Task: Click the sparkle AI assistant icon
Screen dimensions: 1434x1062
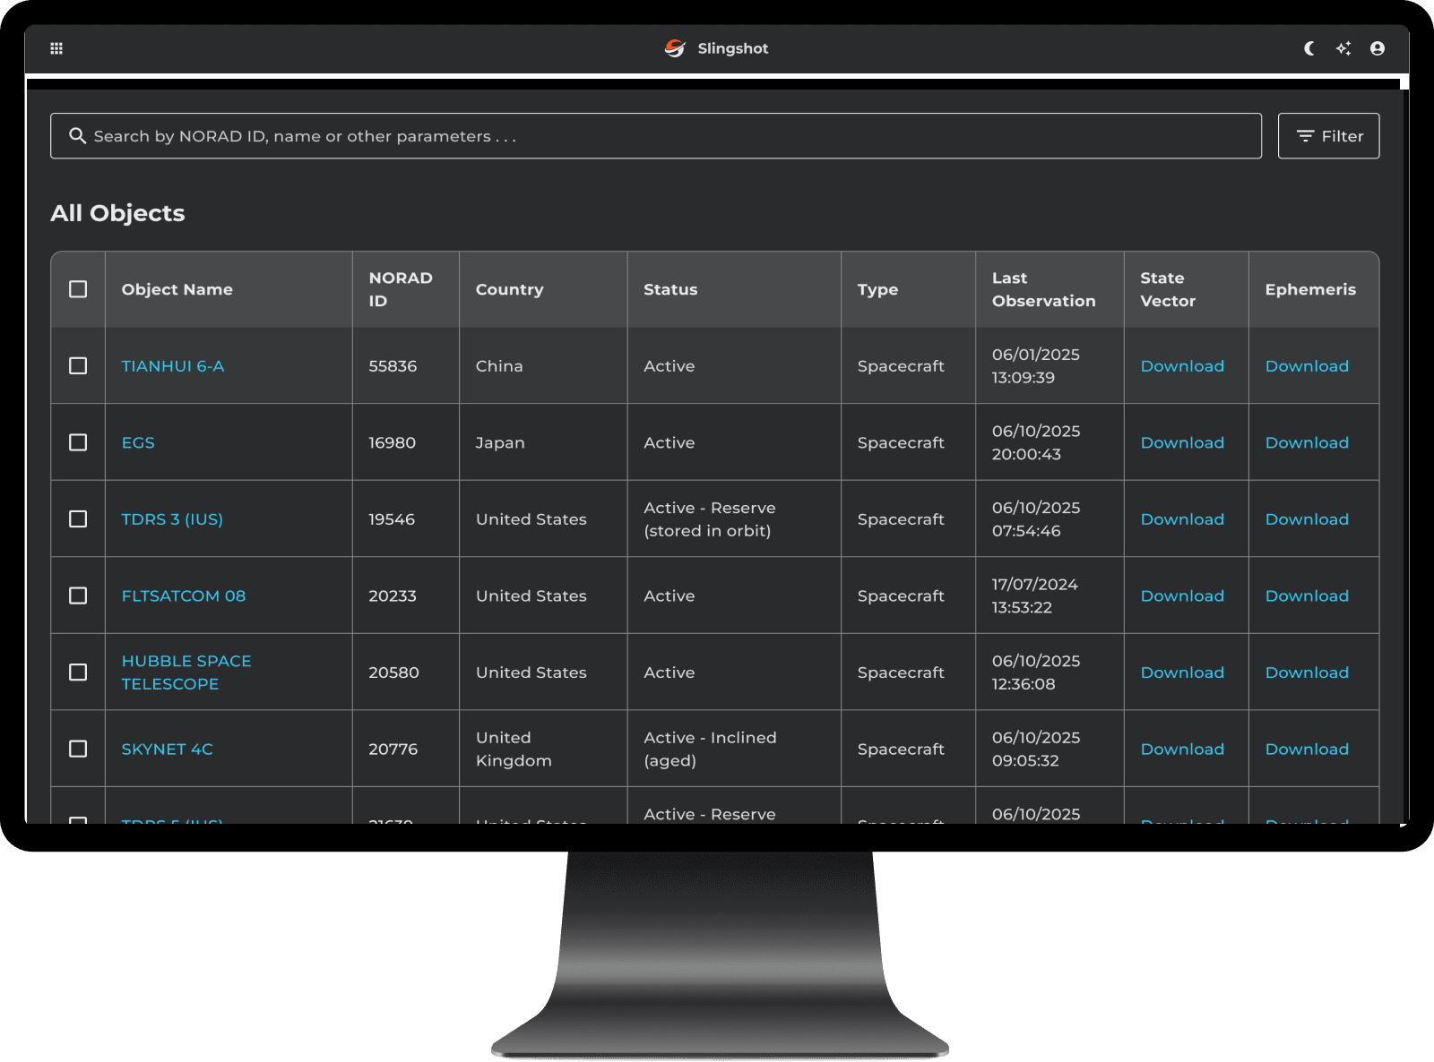Action: point(1343,48)
